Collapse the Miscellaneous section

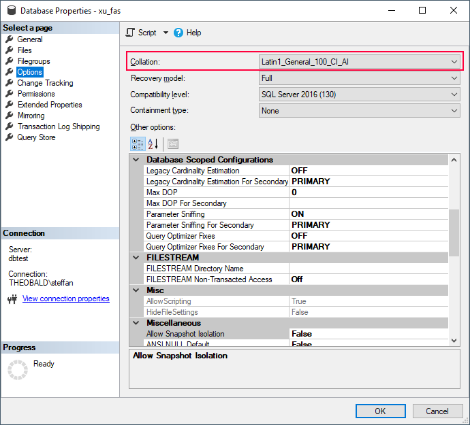(x=136, y=322)
